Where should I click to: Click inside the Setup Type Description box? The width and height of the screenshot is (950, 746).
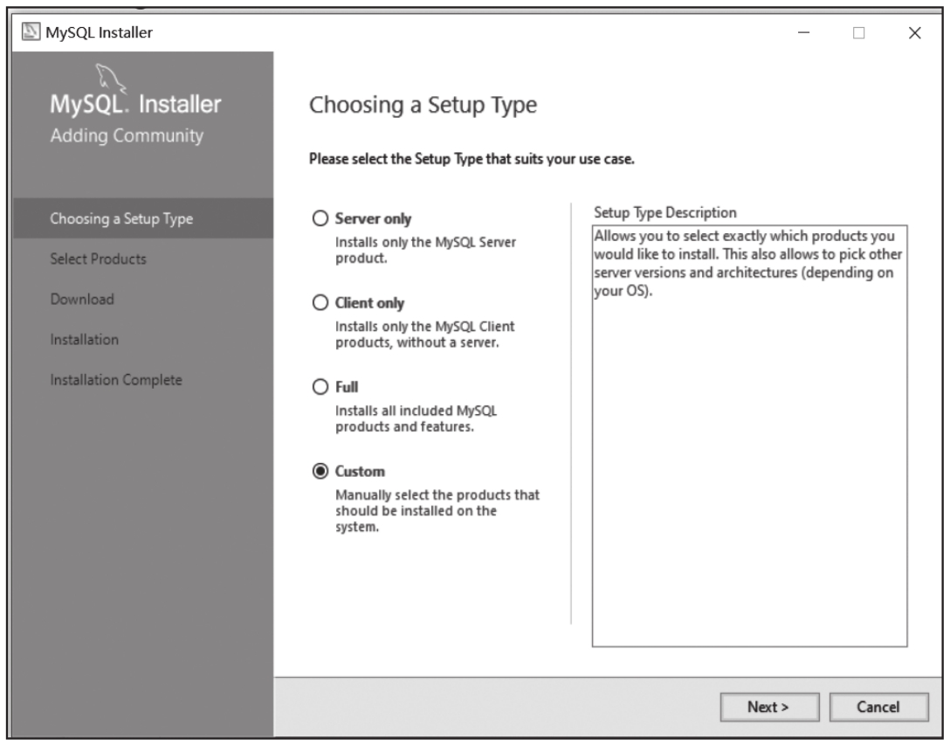tap(749, 436)
